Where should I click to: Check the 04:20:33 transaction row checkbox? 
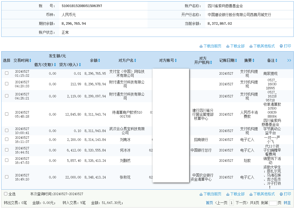click(7, 84)
